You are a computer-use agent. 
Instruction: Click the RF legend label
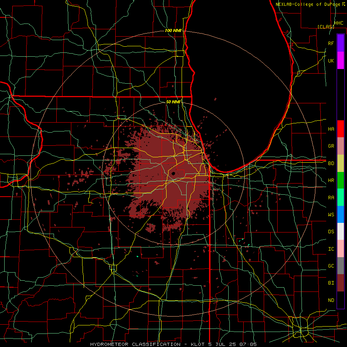coord(331,43)
